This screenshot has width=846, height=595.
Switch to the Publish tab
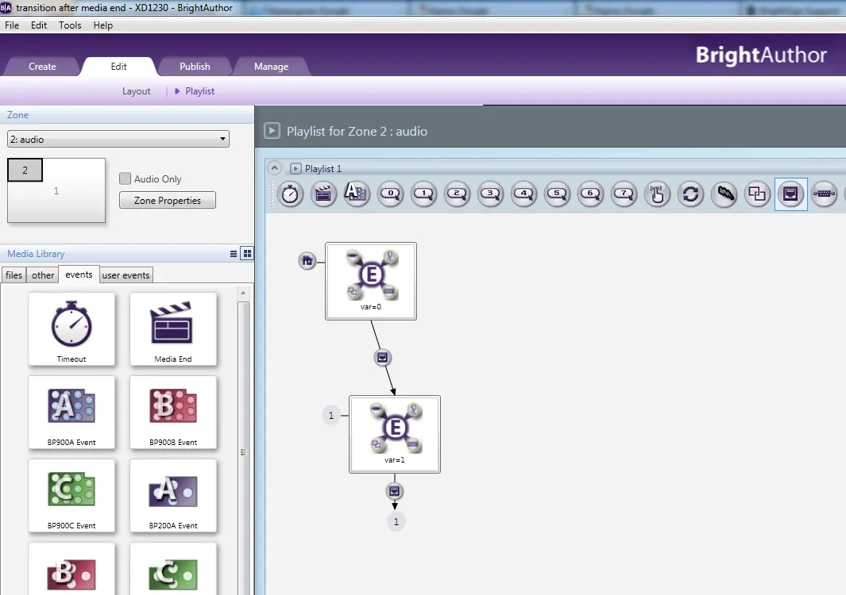tap(195, 67)
